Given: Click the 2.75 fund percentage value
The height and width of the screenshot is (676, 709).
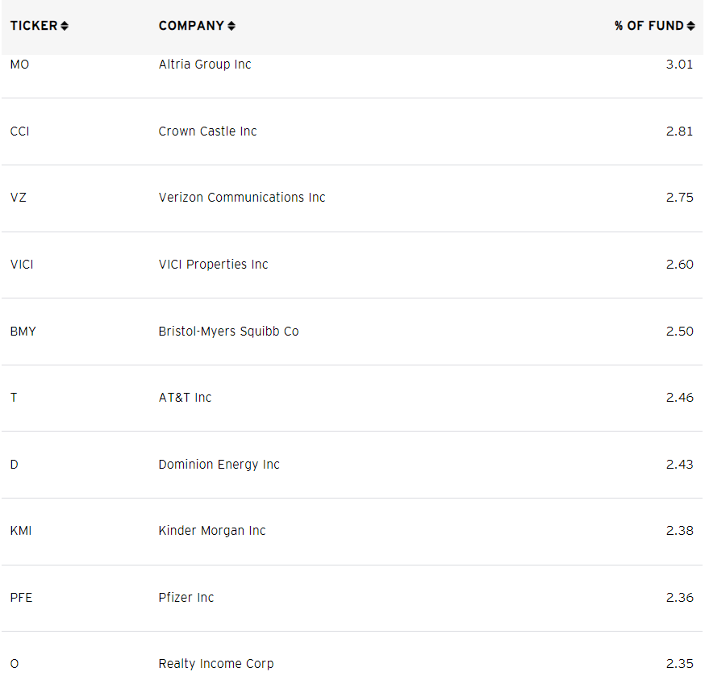Looking at the screenshot, I should (x=680, y=198).
